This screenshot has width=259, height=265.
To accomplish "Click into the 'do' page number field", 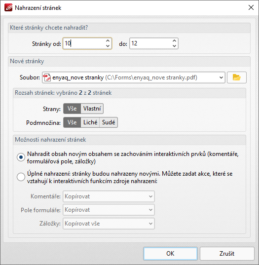I will click(x=150, y=43).
